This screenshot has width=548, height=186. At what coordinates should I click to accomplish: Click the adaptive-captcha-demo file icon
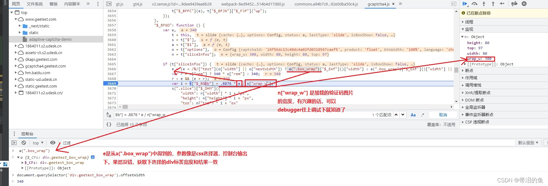[25, 39]
